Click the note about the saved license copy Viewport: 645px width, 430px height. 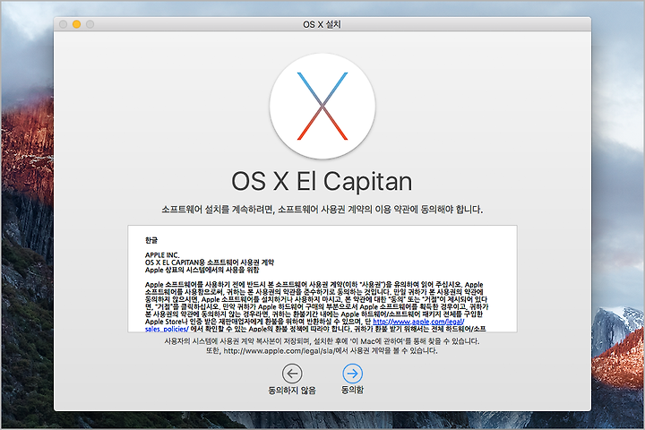point(322,341)
